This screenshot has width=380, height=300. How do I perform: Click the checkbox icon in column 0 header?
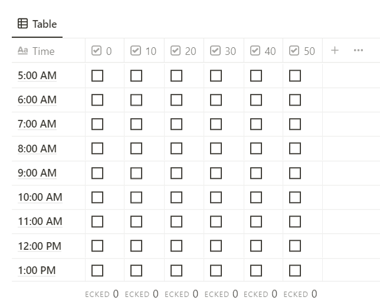coord(96,51)
